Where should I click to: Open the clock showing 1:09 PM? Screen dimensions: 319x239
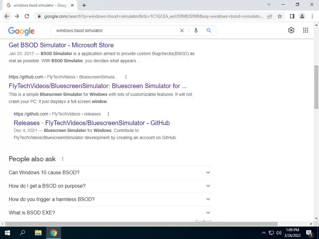coord(292,233)
